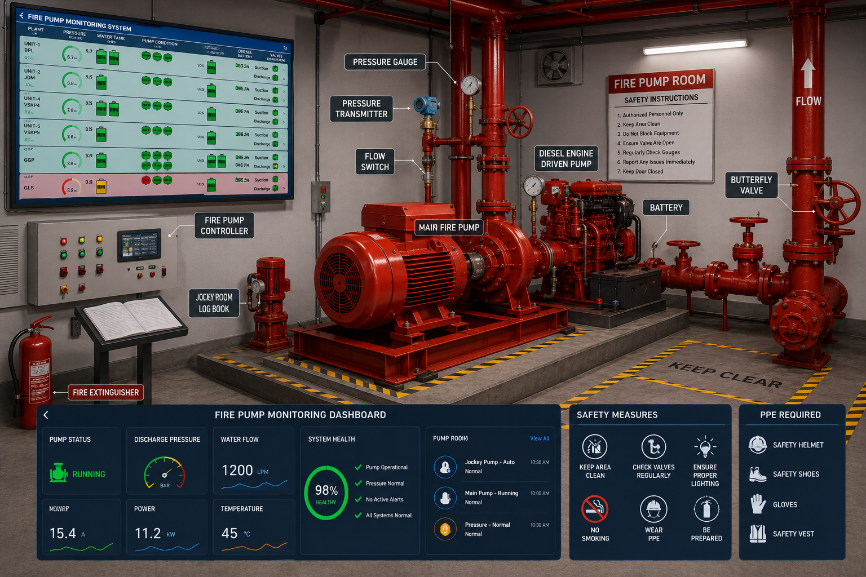Click the UNIT-1 pressure gauge reading 6.7
866x577 pixels.
72,55
